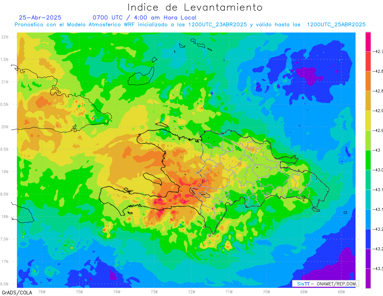This screenshot has height=296, width=383.
Task: Click the 'SisTT - ONAMET/REP.DOM.' credit box
Action: point(325,283)
